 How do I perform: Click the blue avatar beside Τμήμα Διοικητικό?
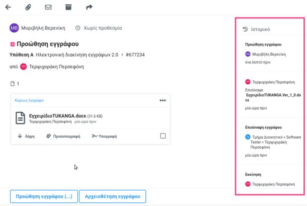[x=248, y=137]
